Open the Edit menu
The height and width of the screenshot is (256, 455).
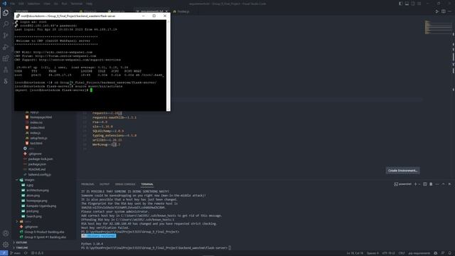click(x=21, y=4)
